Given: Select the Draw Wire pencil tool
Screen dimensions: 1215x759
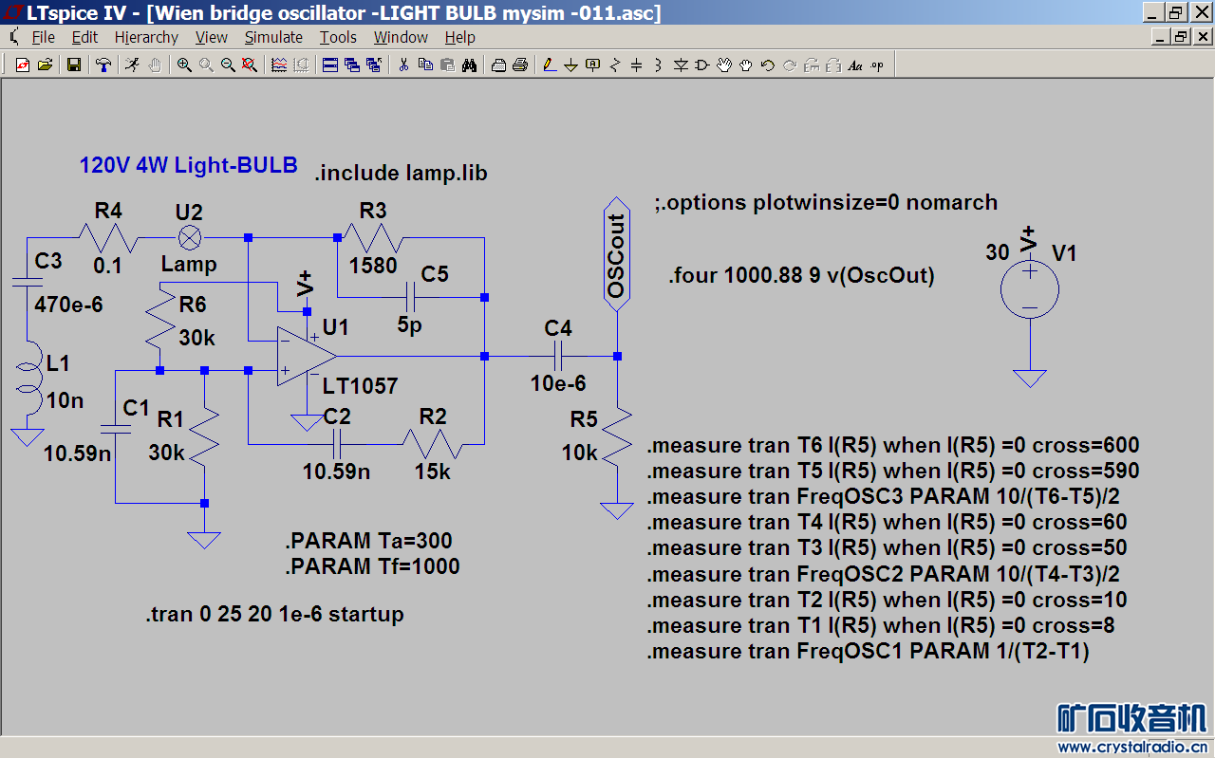Looking at the screenshot, I should (549, 65).
